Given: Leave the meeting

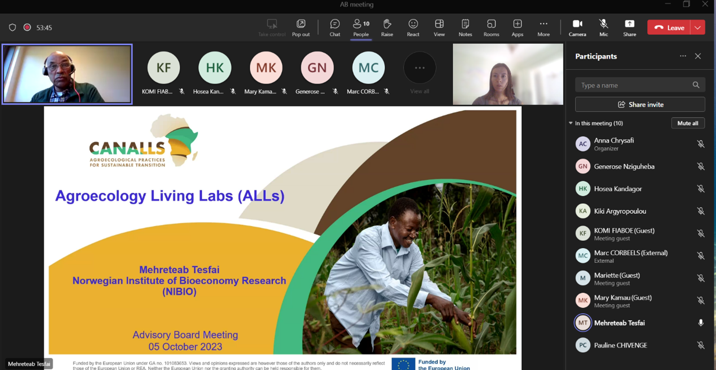Looking at the screenshot, I should click(x=669, y=28).
